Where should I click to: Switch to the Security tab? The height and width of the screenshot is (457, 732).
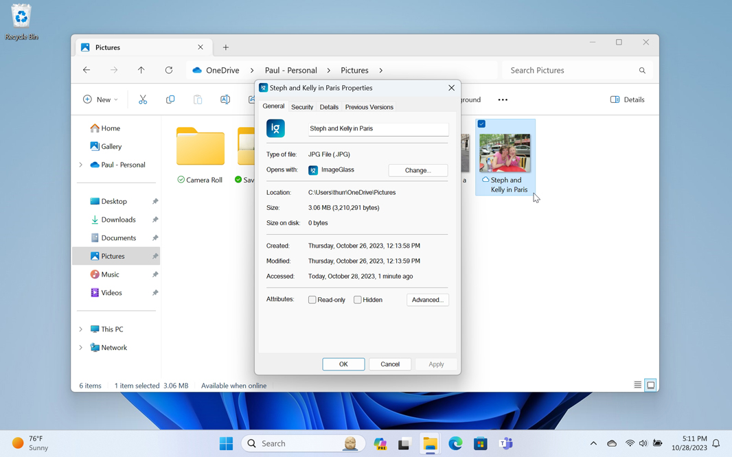tap(302, 107)
